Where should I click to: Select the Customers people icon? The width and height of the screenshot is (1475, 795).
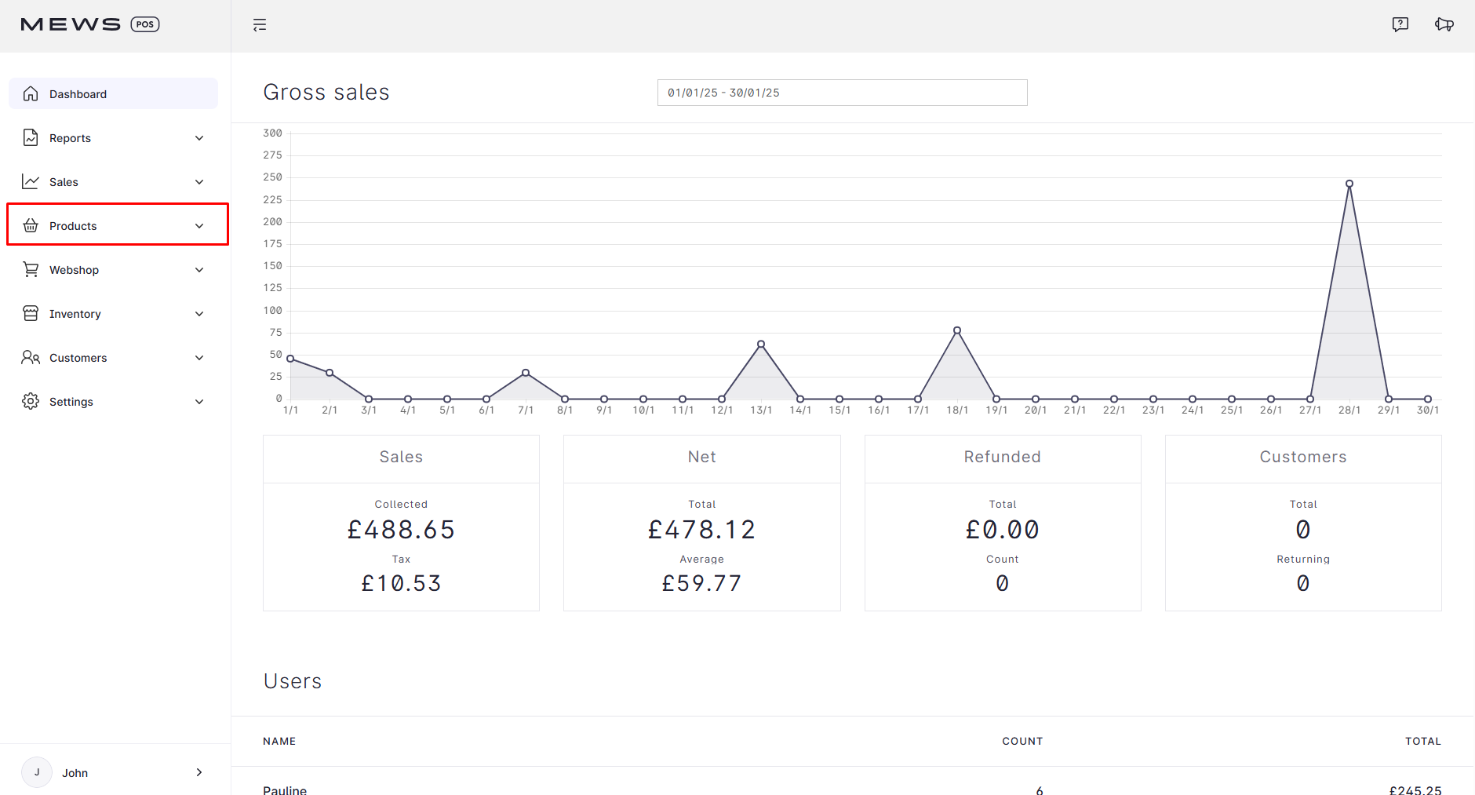pyautogui.click(x=30, y=357)
